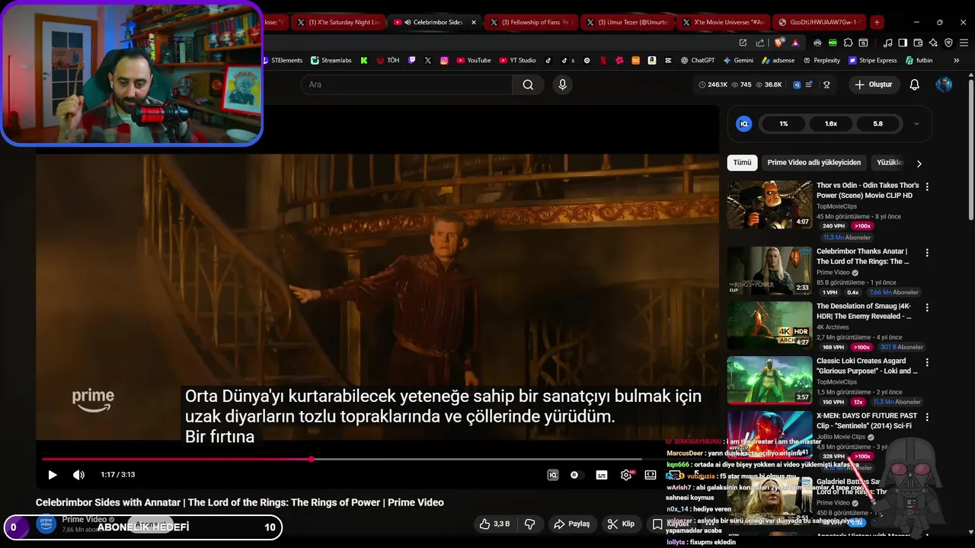Select the Yüzükler filter chip

[889, 162]
